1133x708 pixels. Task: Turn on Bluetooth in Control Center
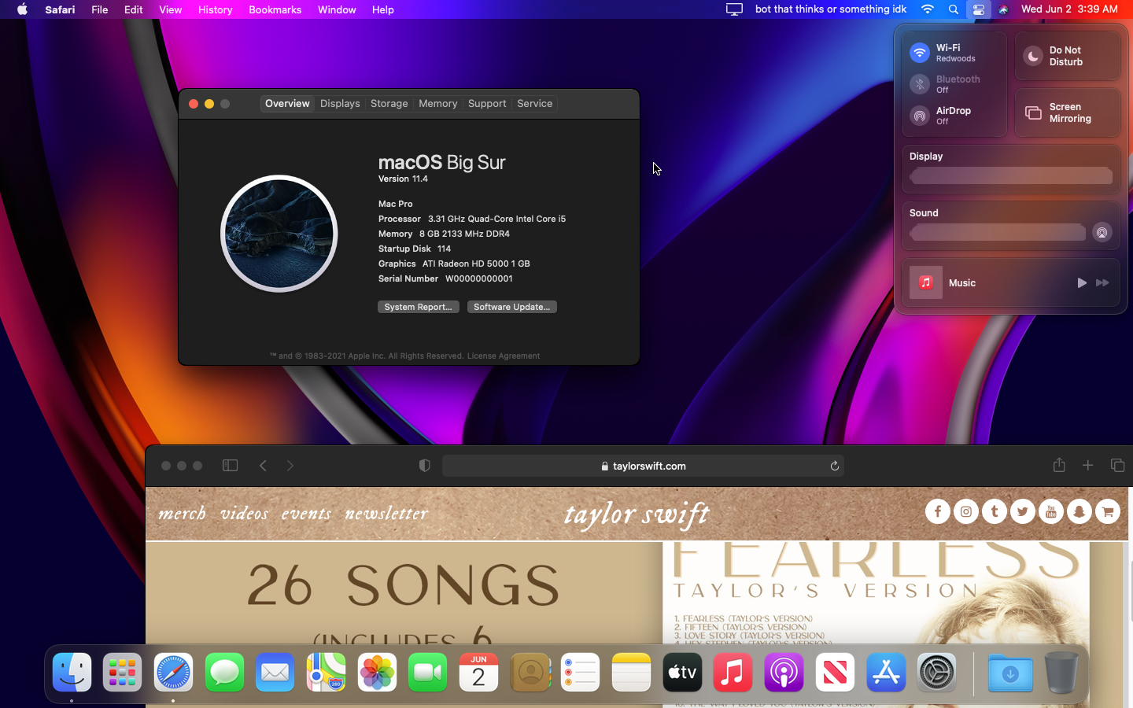[920, 84]
